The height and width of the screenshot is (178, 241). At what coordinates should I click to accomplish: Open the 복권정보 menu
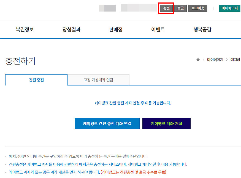pos(25,29)
